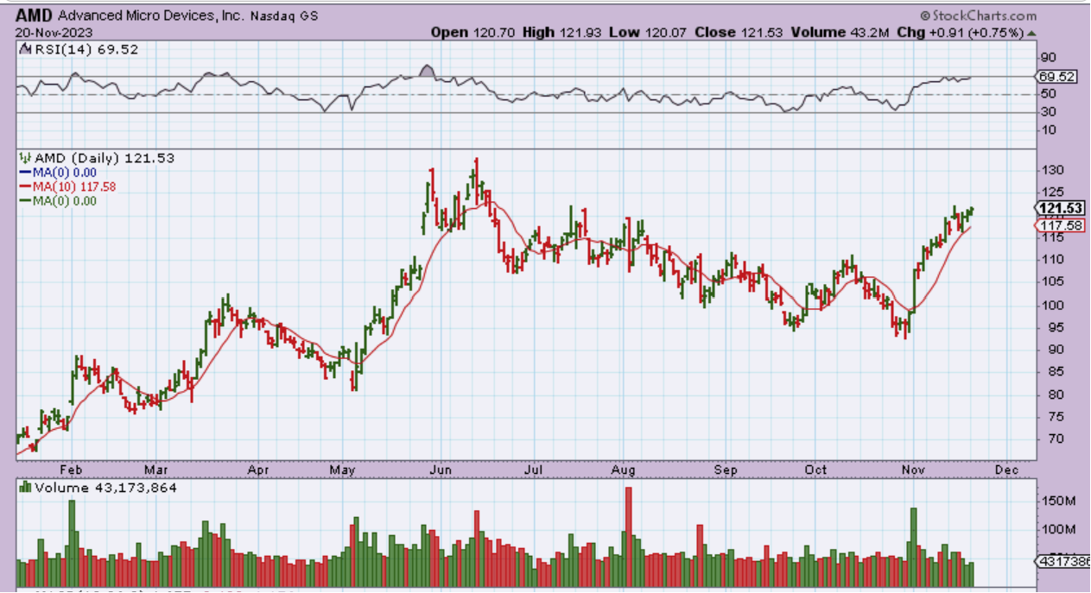Click the 90 label on RSI axis

pyautogui.click(x=1049, y=57)
